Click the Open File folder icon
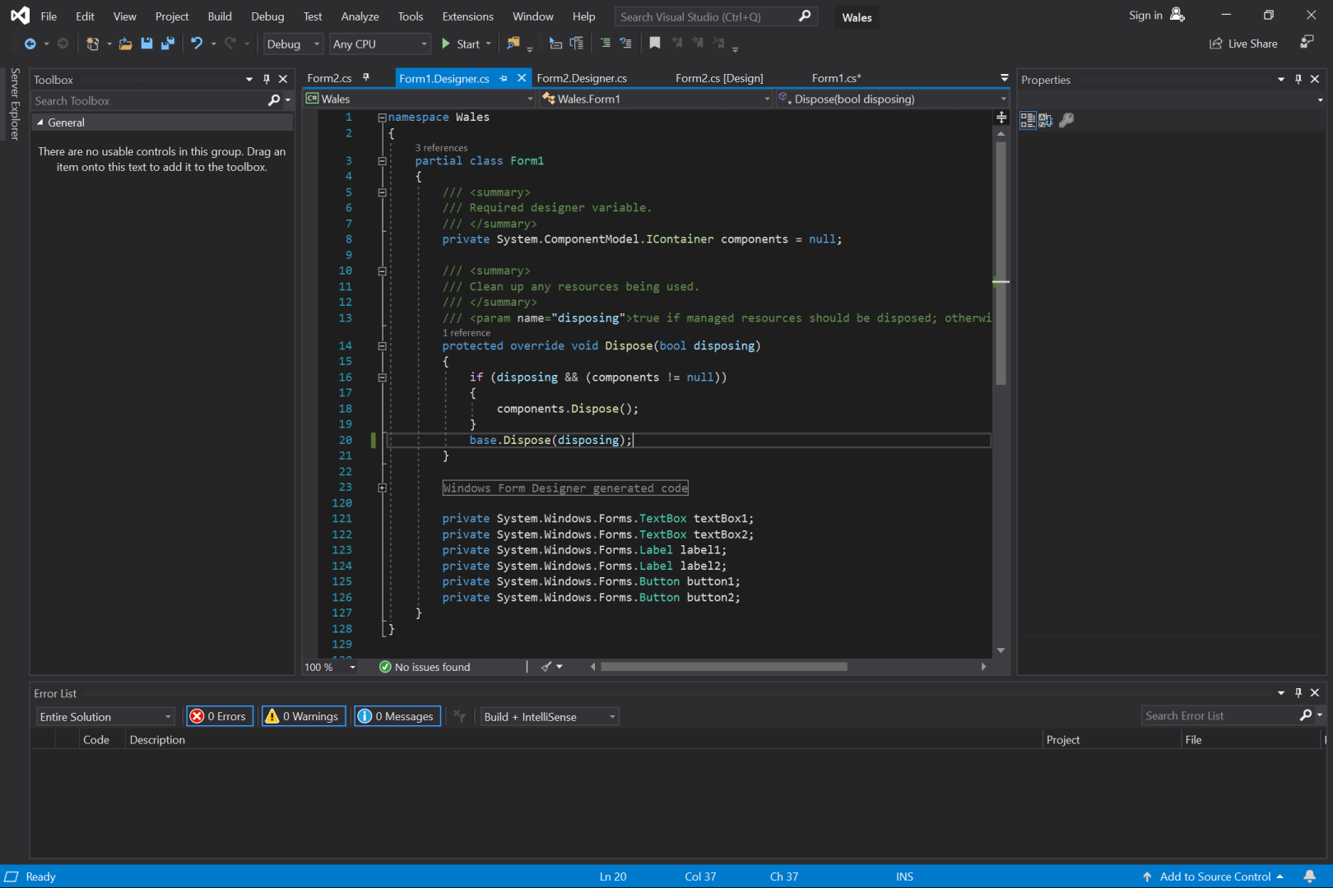The width and height of the screenshot is (1333, 888). [125, 44]
